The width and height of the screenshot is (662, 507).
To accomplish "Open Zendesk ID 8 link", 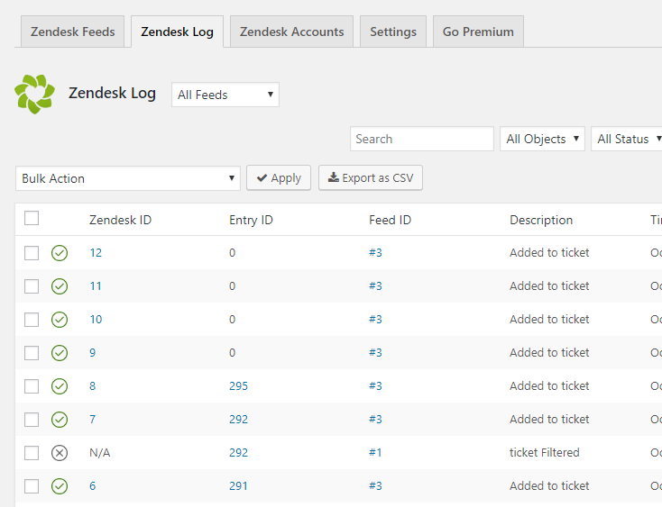I will coord(93,386).
